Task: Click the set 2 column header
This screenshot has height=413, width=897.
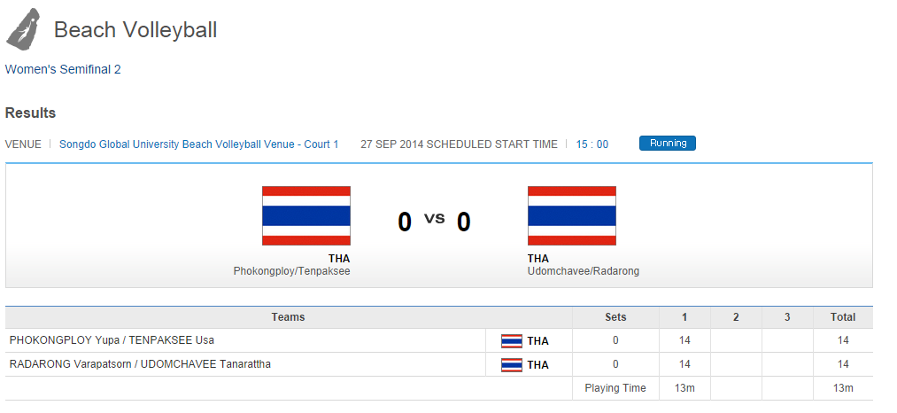Action: (x=736, y=317)
